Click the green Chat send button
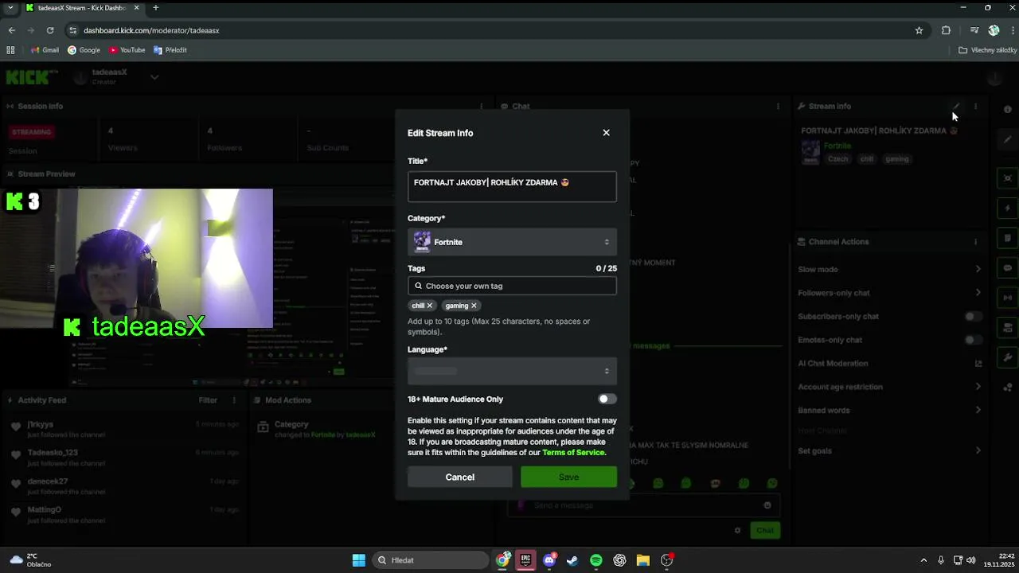Screen dimensions: 1019x573 click(765, 530)
